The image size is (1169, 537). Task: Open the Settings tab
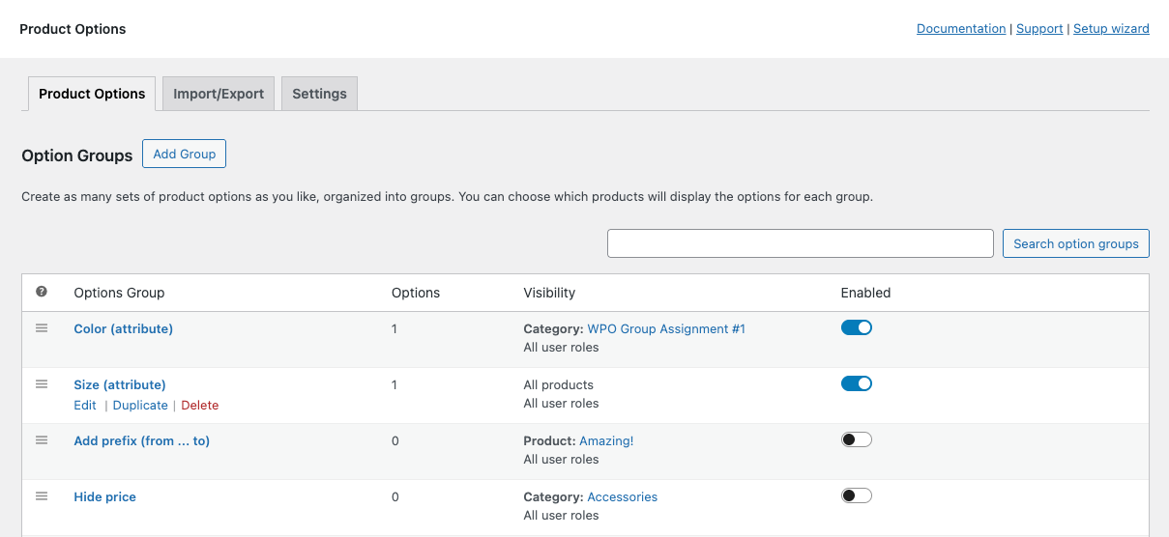(x=319, y=94)
